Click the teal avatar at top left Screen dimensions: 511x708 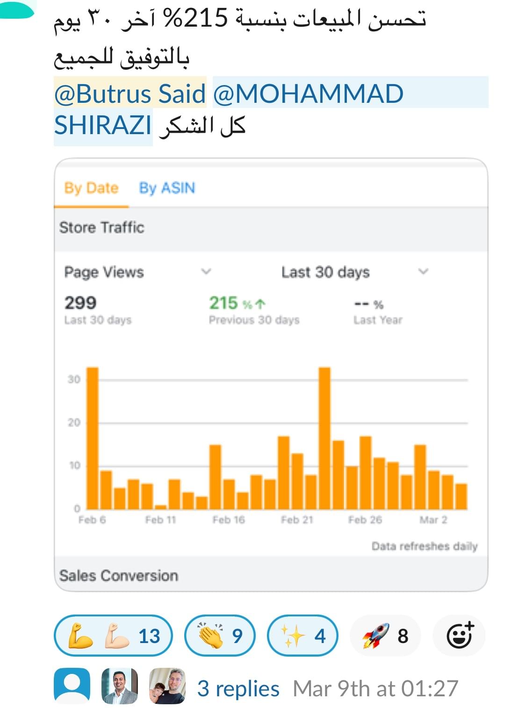(16, 8)
